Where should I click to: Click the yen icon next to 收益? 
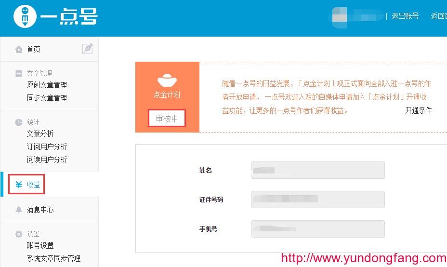click(x=19, y=185)
